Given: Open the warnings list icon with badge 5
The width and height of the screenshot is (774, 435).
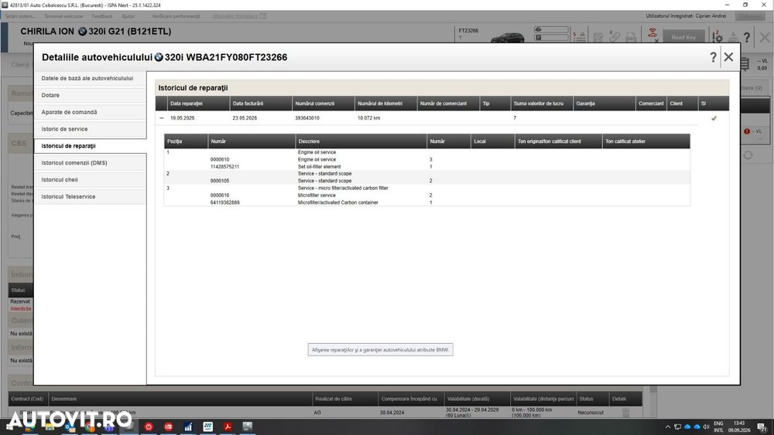Looking at the screenshot, I should point(580,36).
